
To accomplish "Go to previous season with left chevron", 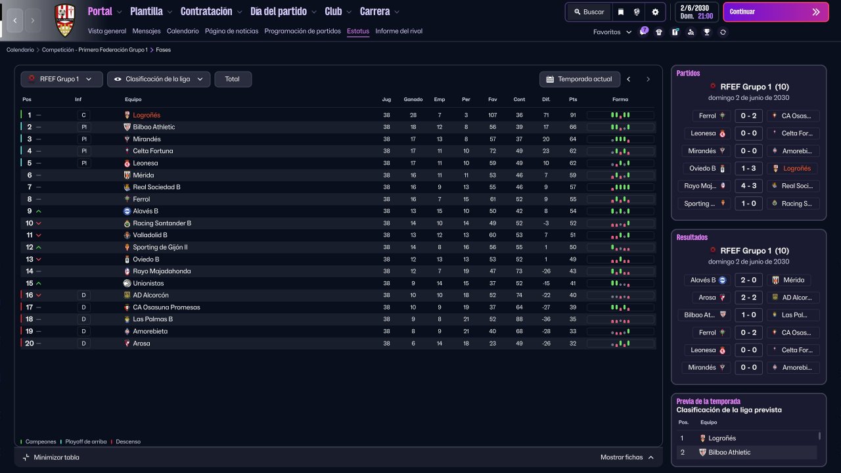I will click(628, 79).
